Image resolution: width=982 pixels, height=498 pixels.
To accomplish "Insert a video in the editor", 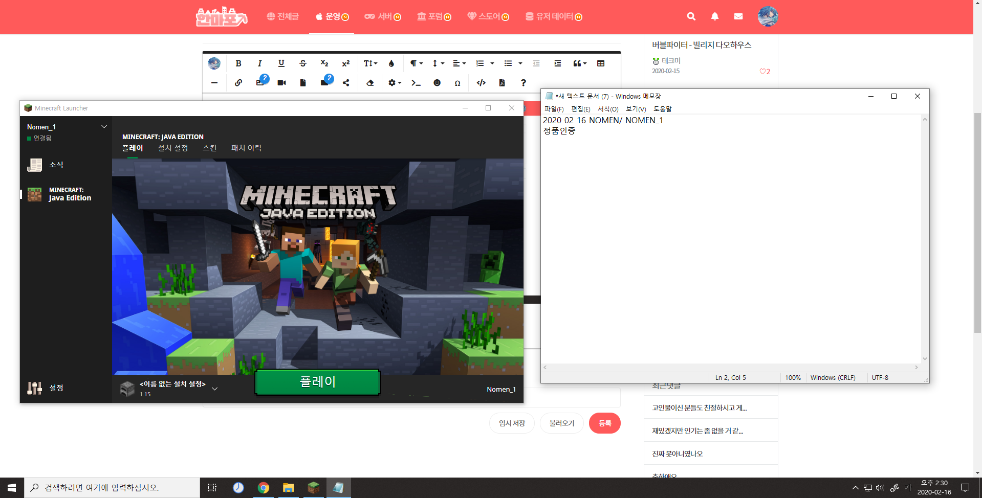I will click(281, 83).
